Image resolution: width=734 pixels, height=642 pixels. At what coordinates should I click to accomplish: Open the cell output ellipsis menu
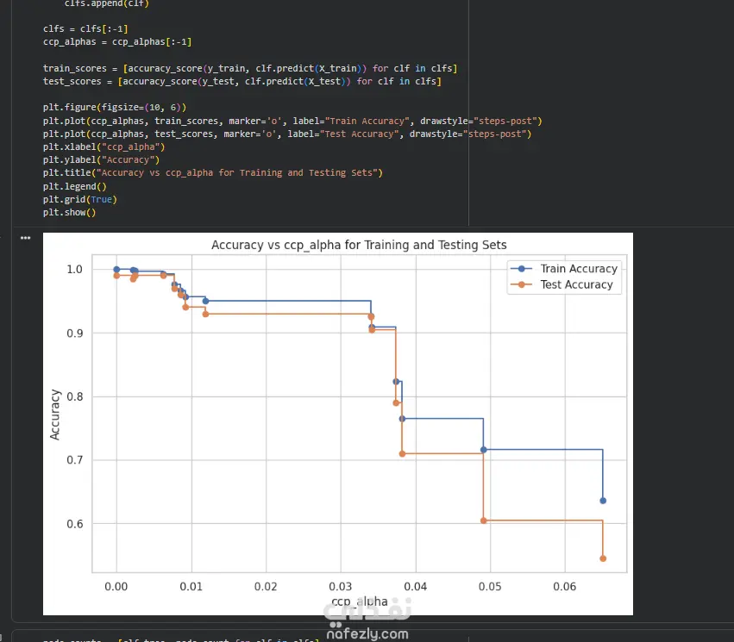25,238
